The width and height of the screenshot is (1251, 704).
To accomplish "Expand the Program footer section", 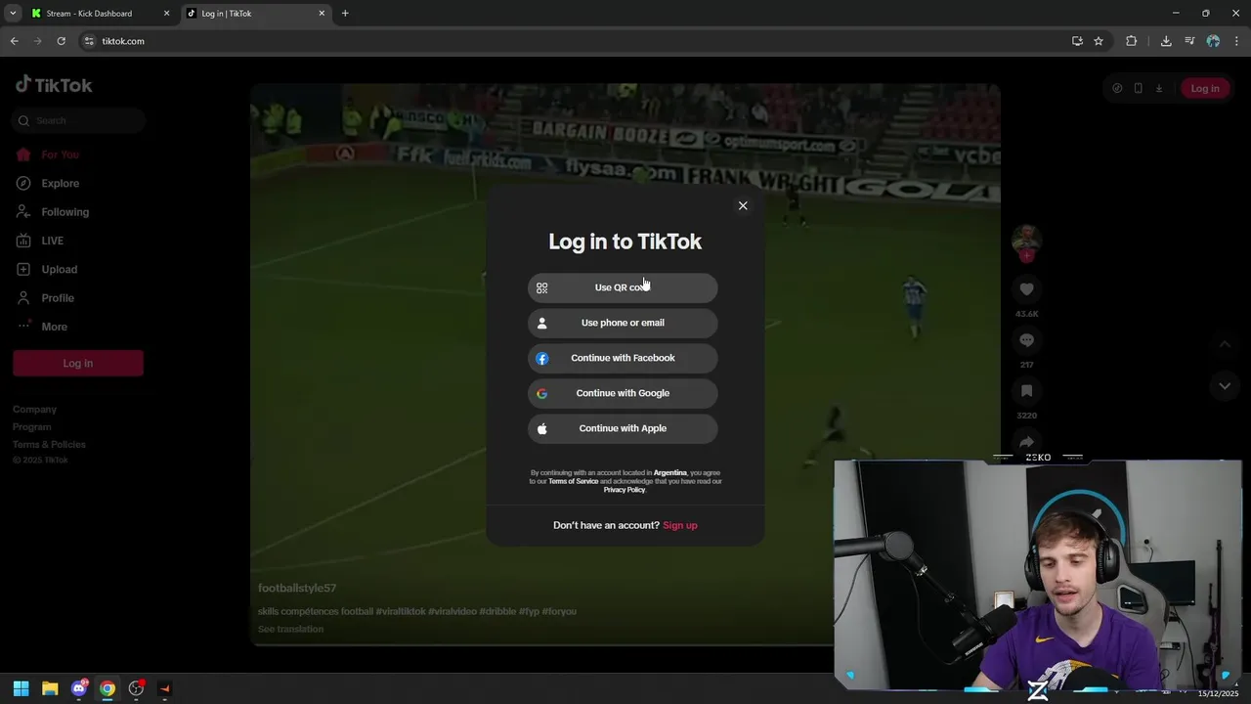I will coord(32,427).
